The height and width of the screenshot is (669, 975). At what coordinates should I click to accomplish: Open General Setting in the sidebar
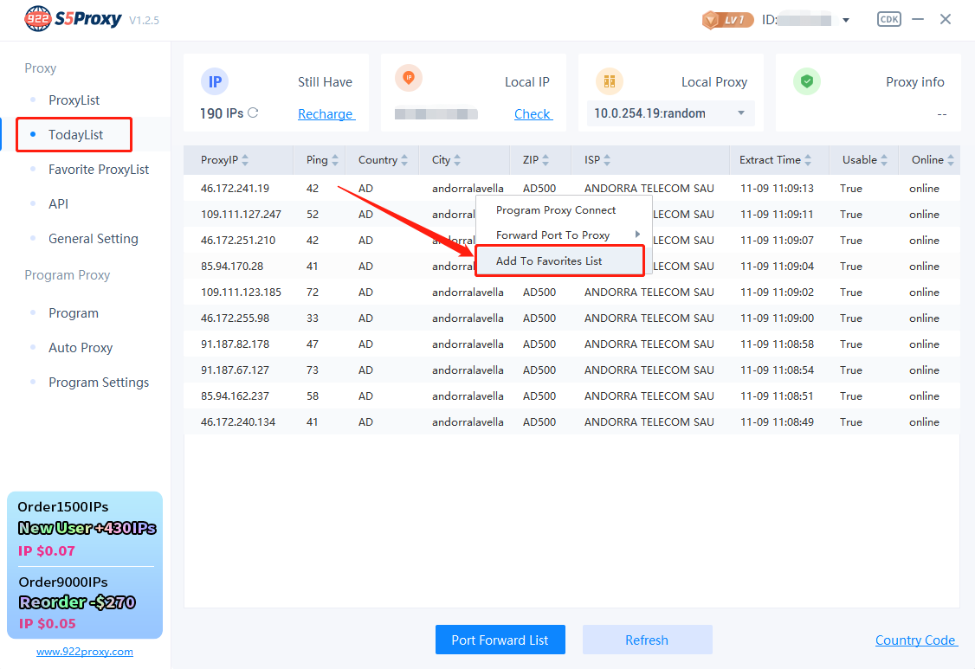94,239
